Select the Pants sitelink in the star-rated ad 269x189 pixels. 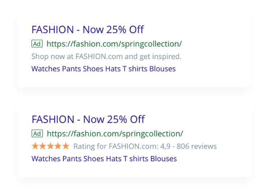[72, 159]
